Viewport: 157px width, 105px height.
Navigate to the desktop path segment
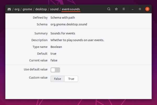41,9
